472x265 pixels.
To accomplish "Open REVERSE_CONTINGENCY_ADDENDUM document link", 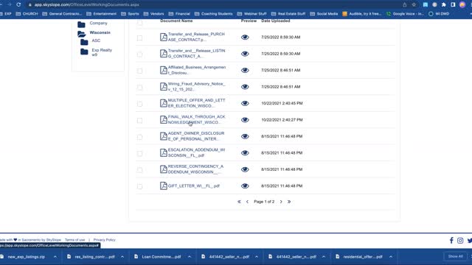I will click(x=195, y=169).
